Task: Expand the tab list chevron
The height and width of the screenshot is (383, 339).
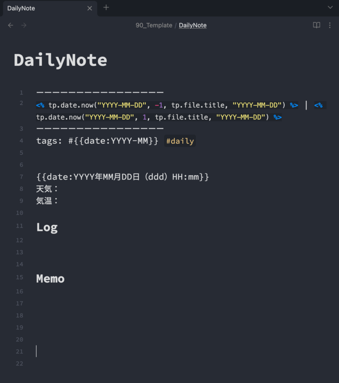Action: (330, 8)
